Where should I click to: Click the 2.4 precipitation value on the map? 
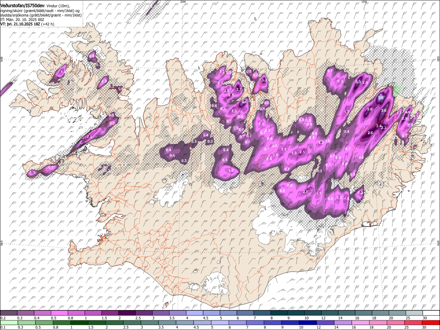pos(379,126)
